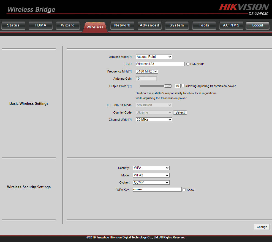Switch to the Status tab
The height and width of the screenshot is (242, 272).
[x=13, y=25]
